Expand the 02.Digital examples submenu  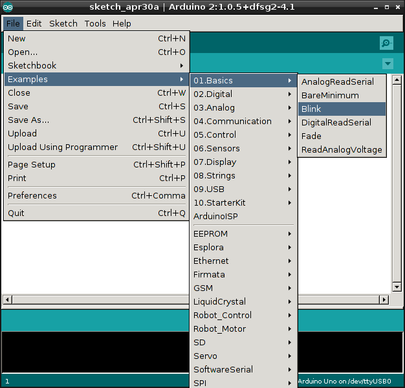tap(243, 94)
